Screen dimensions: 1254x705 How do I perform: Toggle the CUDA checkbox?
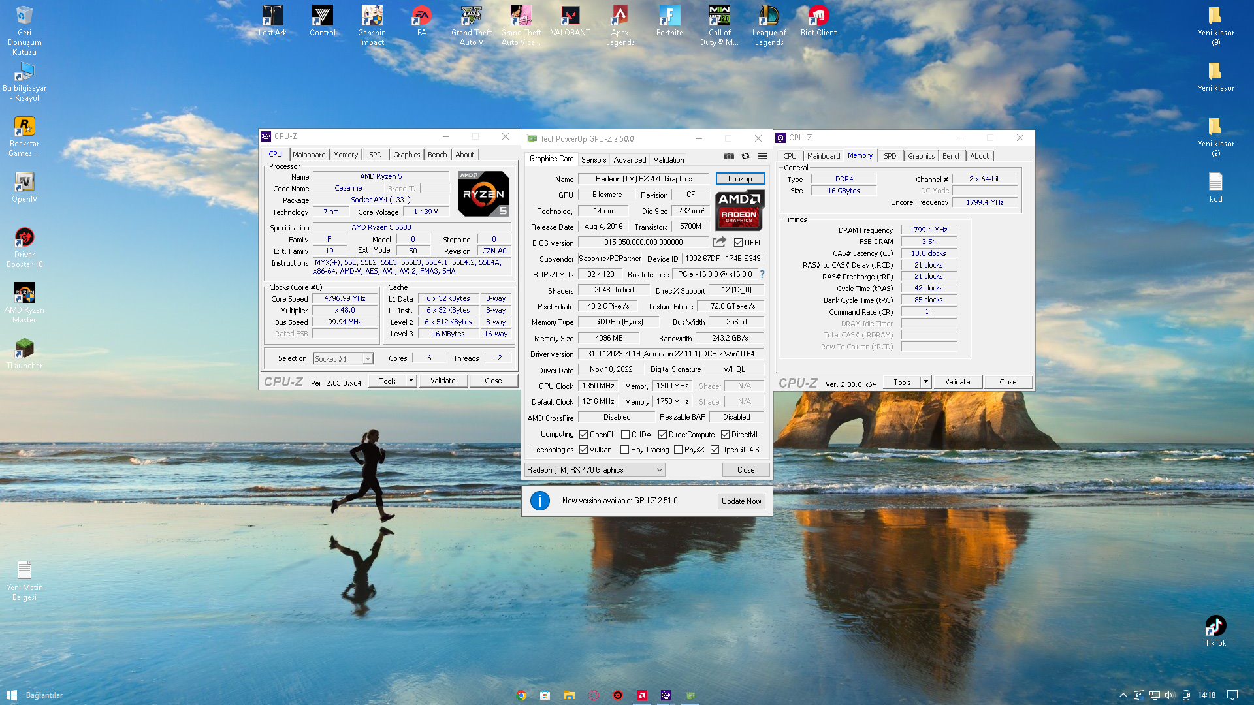625,435
